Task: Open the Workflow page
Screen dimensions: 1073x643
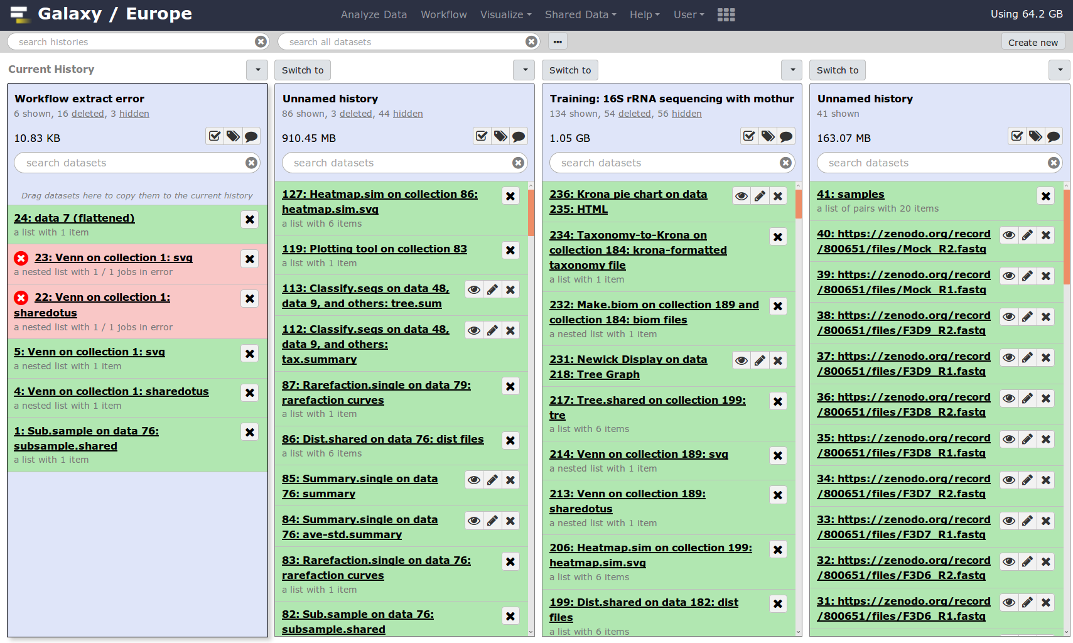Action: point(444,14)
